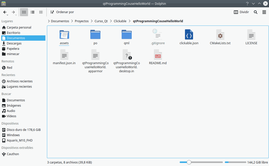Open the Ordenar por sort dropdown
The height and width of the screenshot is (166, 269).
click(62, 12)
